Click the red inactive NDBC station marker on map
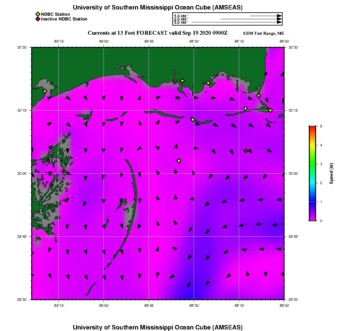The width and height of the screenshot is (347, 331). pos(246,151)
